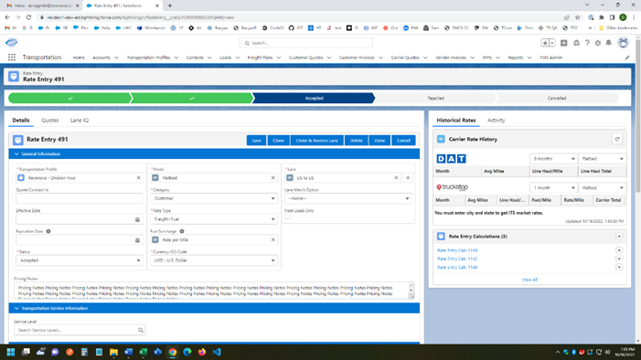Open Windows Start menu

(11, 352)
